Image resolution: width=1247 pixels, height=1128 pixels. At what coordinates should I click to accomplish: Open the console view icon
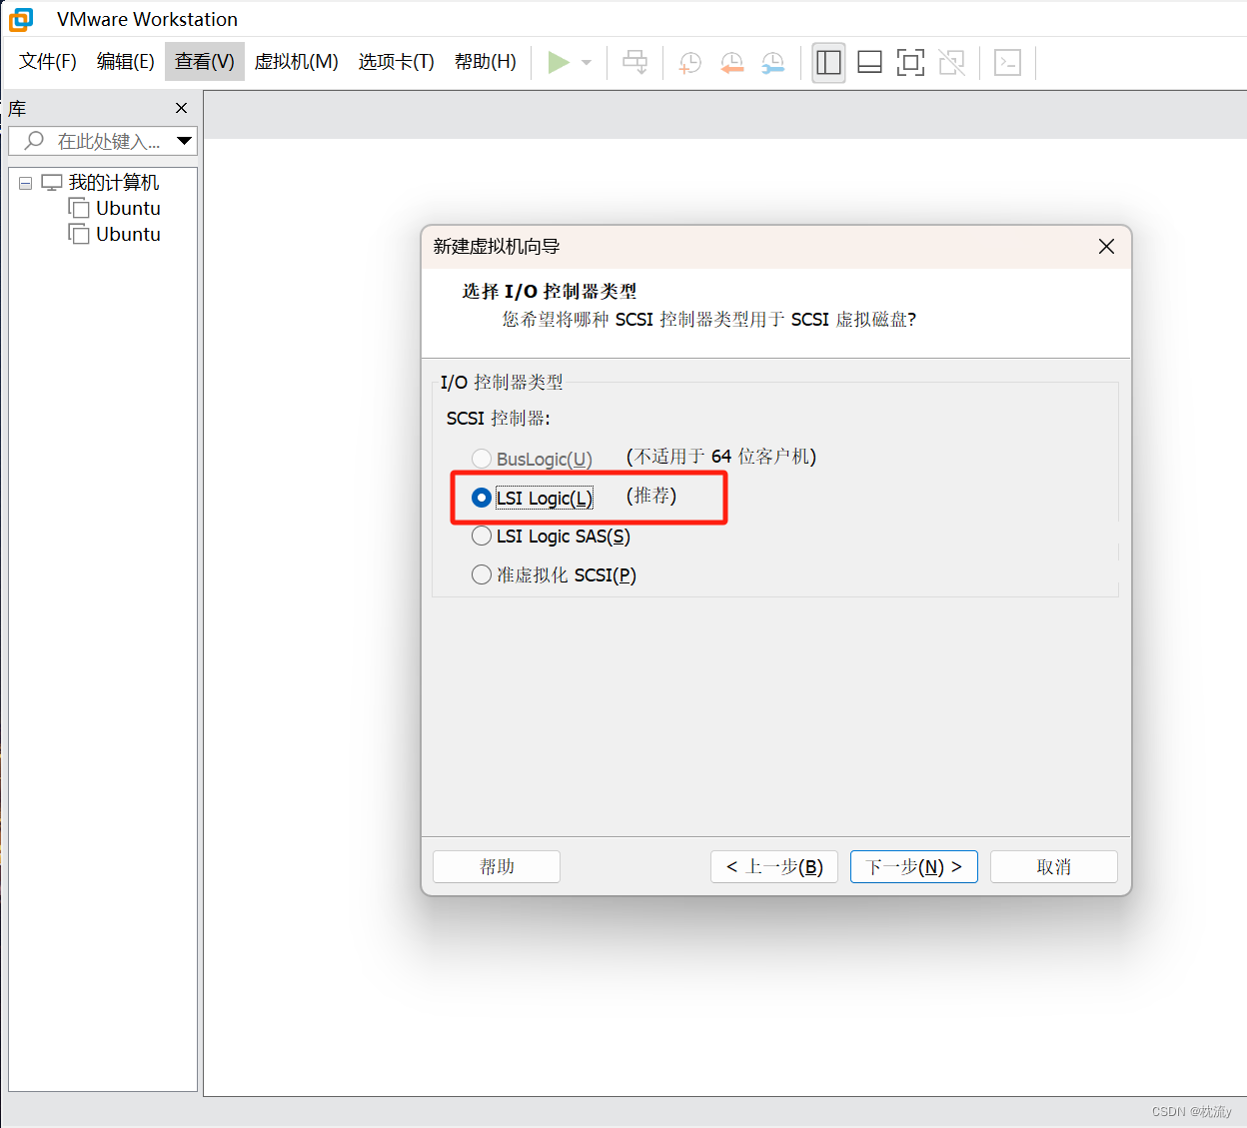[x=1007, y=62]
